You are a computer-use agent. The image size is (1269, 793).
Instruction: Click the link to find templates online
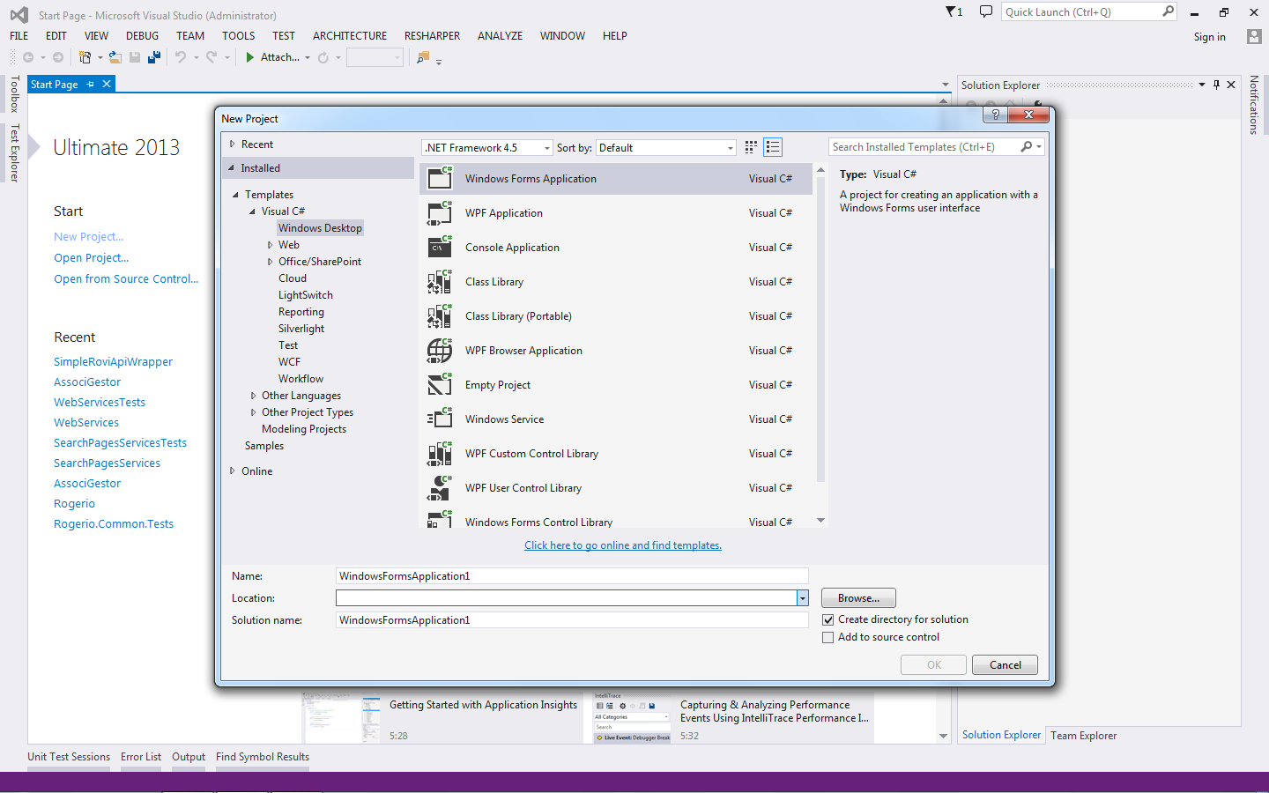(x=623, y=545)
